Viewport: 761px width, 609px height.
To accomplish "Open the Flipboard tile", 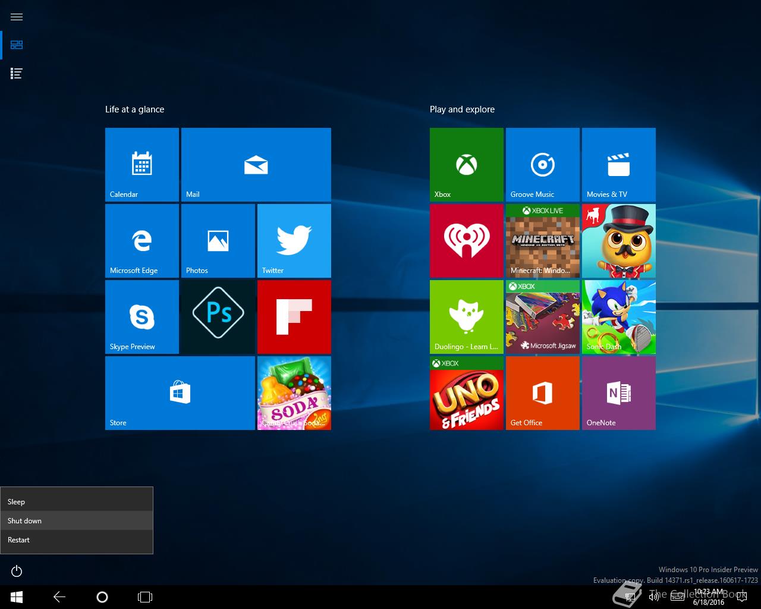I will tap(294, 317).
